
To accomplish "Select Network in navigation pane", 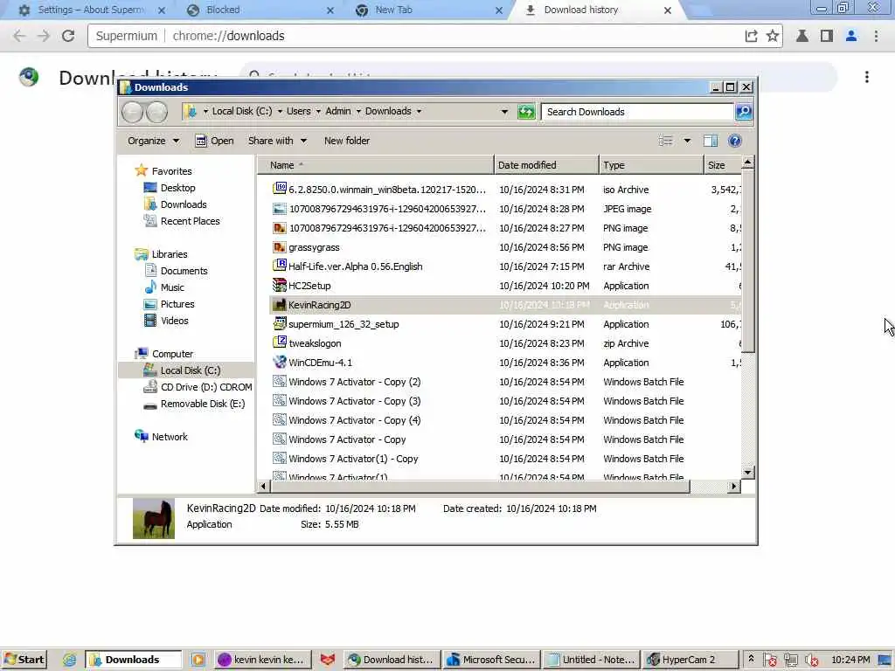I will tap(162, 437).
